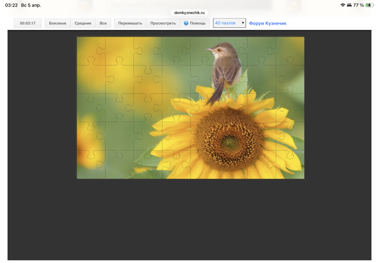Click the 00:03:17 puzzle timer
379x263 pixels.
point(28,23)
